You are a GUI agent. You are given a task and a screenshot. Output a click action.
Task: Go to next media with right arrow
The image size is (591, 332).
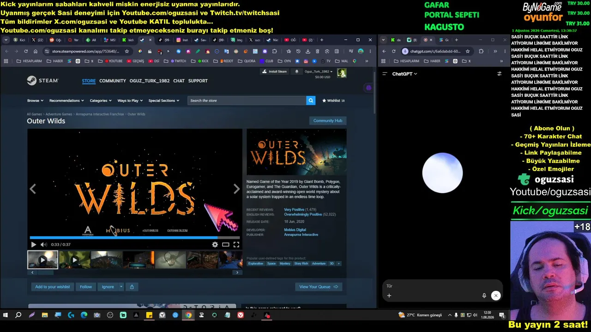point(236,189)
